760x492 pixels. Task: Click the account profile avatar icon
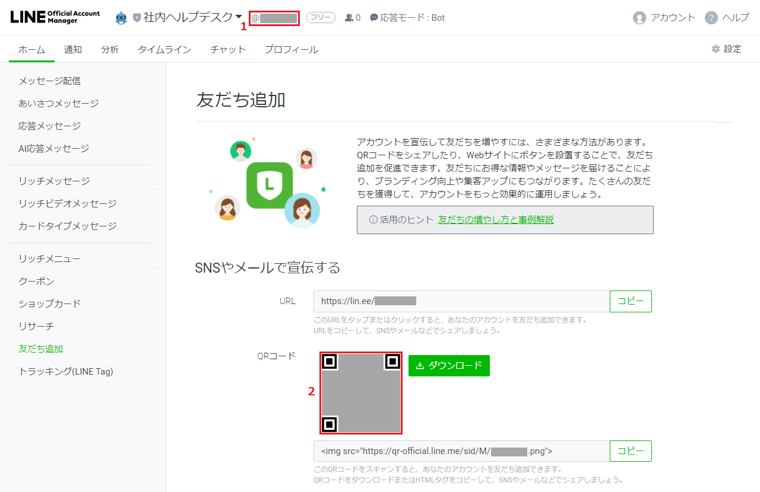click(x=639, y=18)
